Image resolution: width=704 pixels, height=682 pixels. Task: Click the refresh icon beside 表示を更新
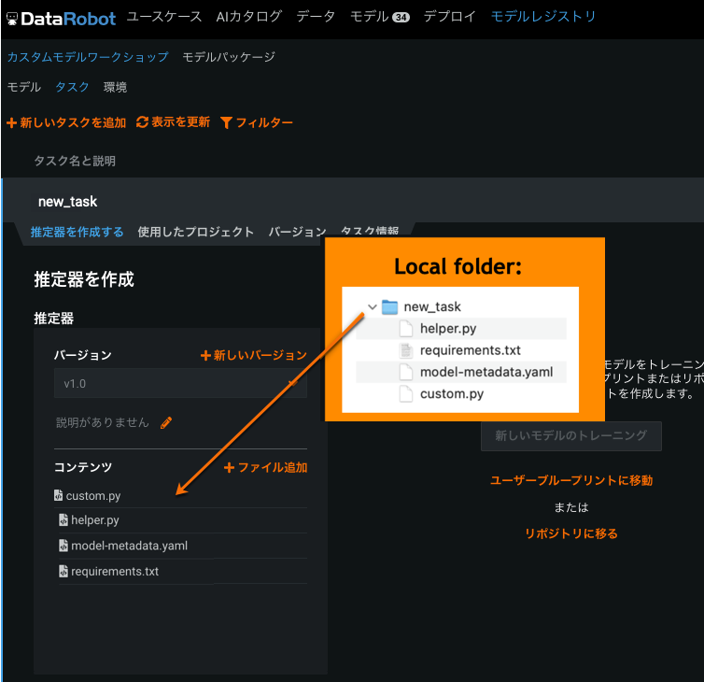pyautogui.click(x=142, y=122)
